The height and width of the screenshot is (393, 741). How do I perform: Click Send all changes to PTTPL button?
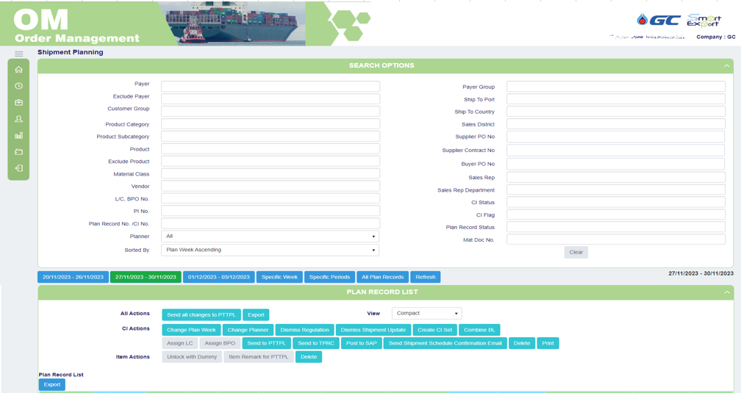click(x=201, y=315)
